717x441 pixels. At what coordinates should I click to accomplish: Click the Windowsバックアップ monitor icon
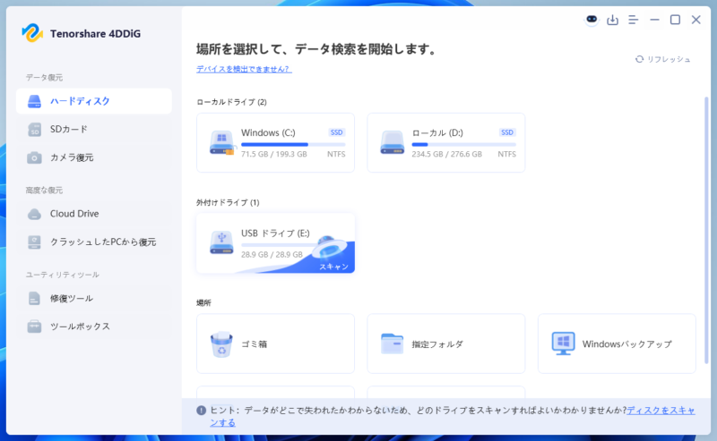pos(563,343)
